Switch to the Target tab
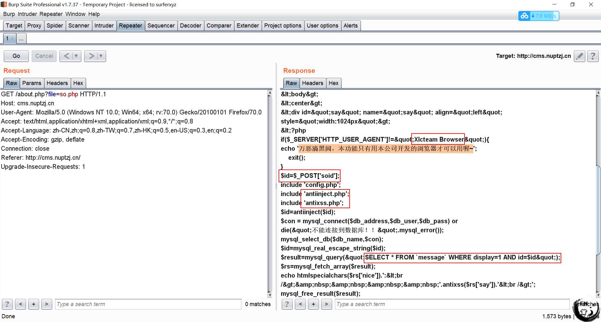601x322 pixels. click(x=14, y=26)
